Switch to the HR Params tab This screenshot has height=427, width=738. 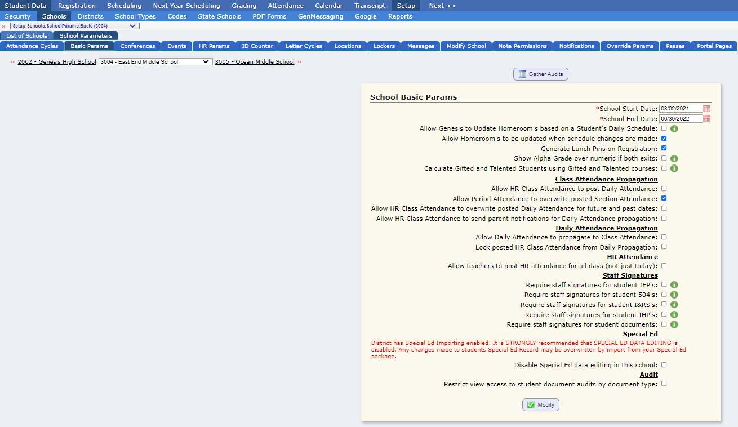click(x=214, y=46)
